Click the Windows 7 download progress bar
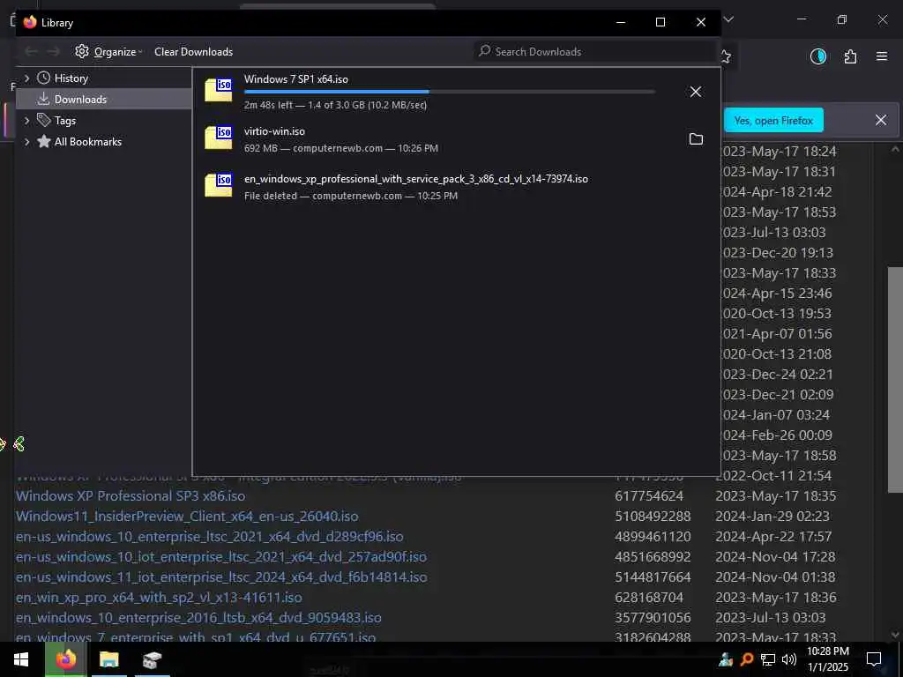 (x=450, y=92)
